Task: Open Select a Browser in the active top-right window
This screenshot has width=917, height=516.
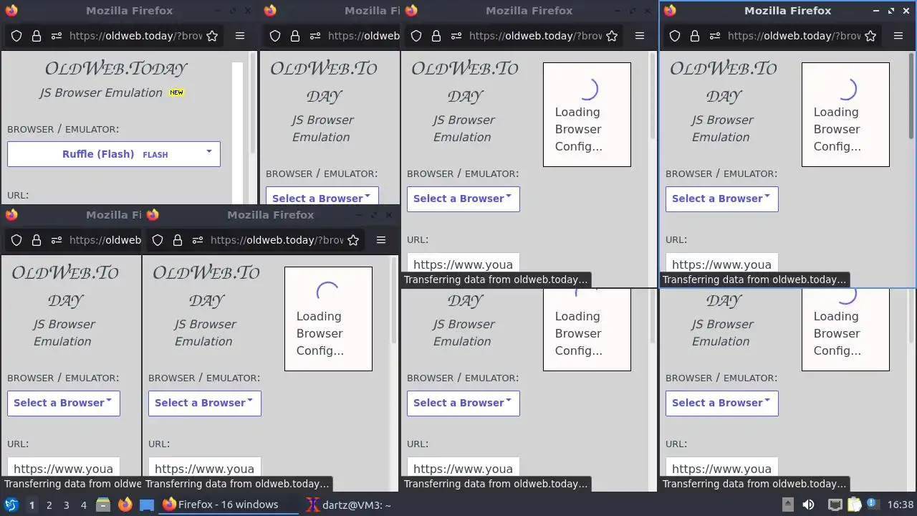Action: click(721, 199)
